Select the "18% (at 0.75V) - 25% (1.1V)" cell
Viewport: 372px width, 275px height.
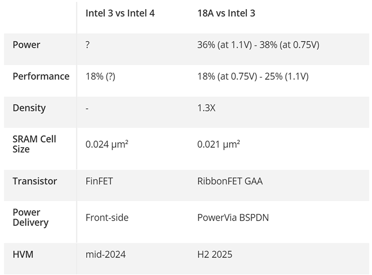tap(253, 77)
